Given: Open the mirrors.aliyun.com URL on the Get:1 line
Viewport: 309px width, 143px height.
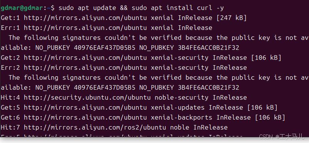Looking at the screenshot, I should (85, 18).
